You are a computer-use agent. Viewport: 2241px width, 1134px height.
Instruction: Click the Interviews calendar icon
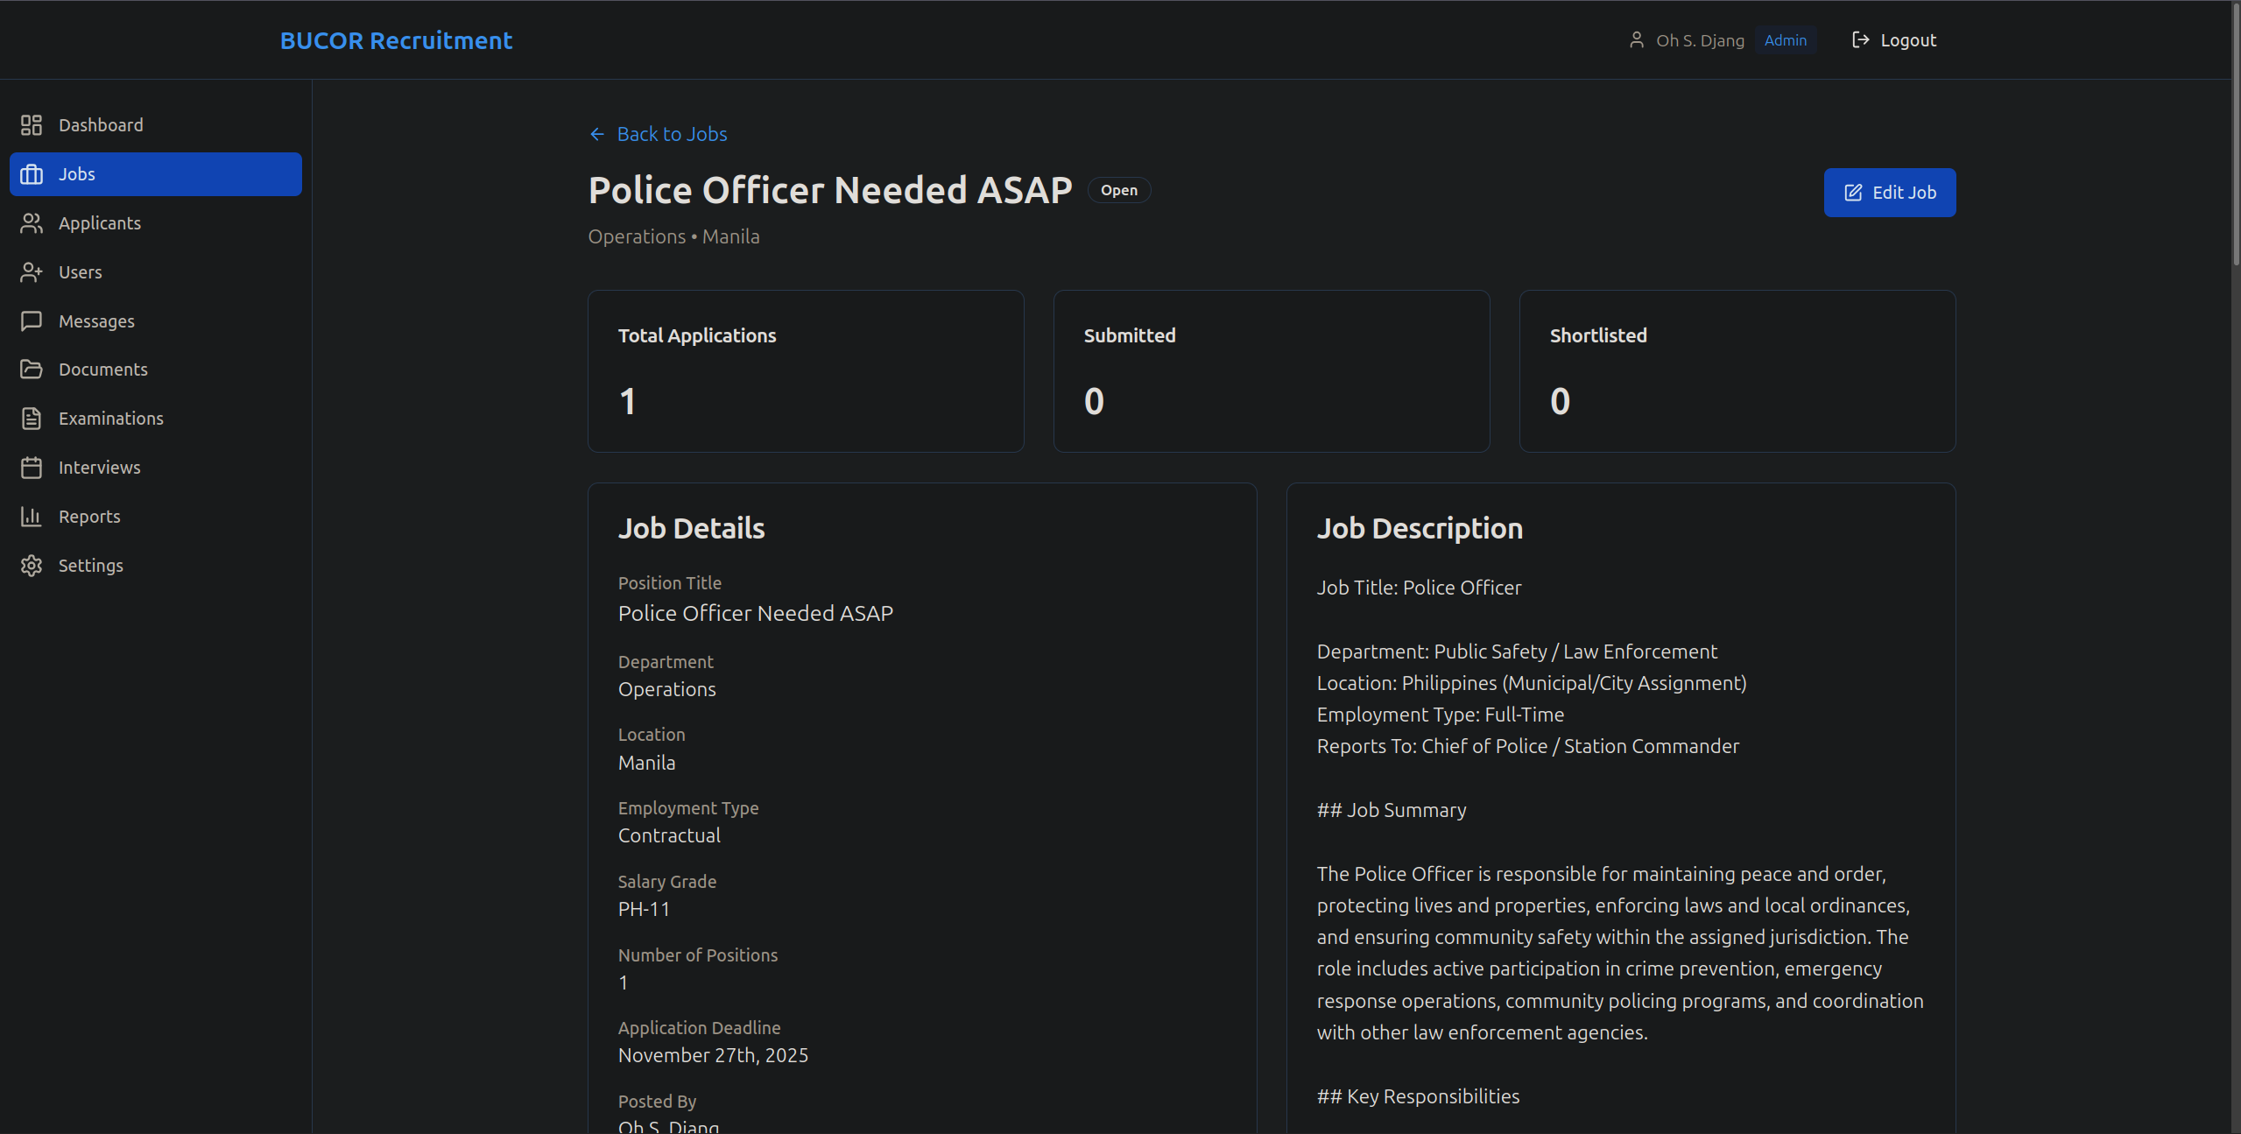pos(32,468)
